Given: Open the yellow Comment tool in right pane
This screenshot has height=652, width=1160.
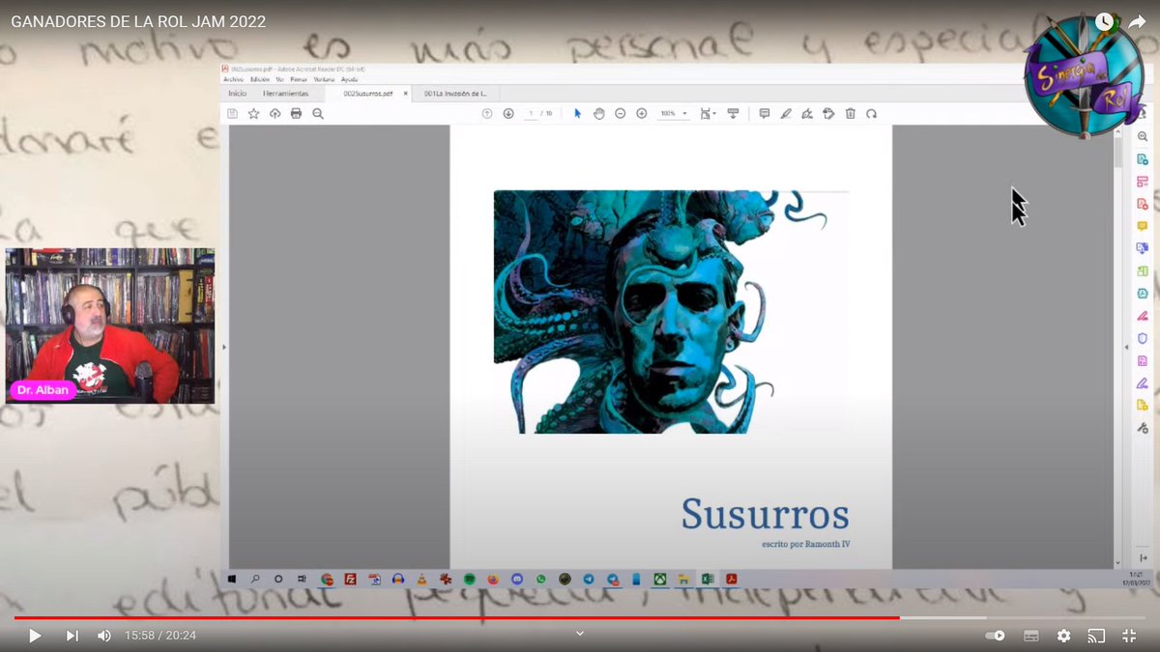Looking at the screenshot, I should click(1142, 226).
